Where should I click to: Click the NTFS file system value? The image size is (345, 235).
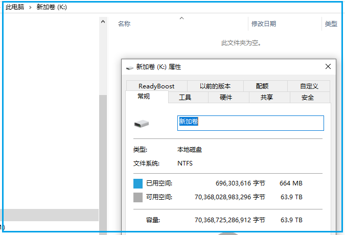tap(185, 163)
